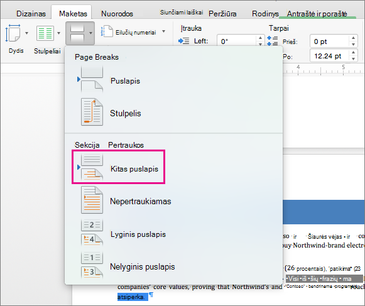This screenshot has height=306, width=365.
Task: Click the Tarpai label
Action: [x=279, y=28]
